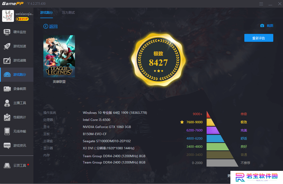
Task: Open the 游戏滤镜 filter icon
Action: point(7,60)
